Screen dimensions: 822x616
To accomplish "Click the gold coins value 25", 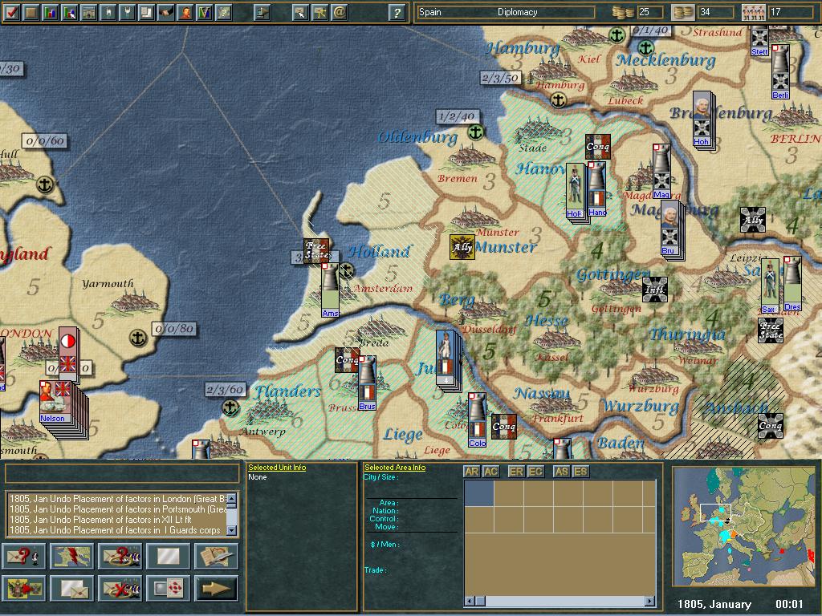I will (650, 12).
